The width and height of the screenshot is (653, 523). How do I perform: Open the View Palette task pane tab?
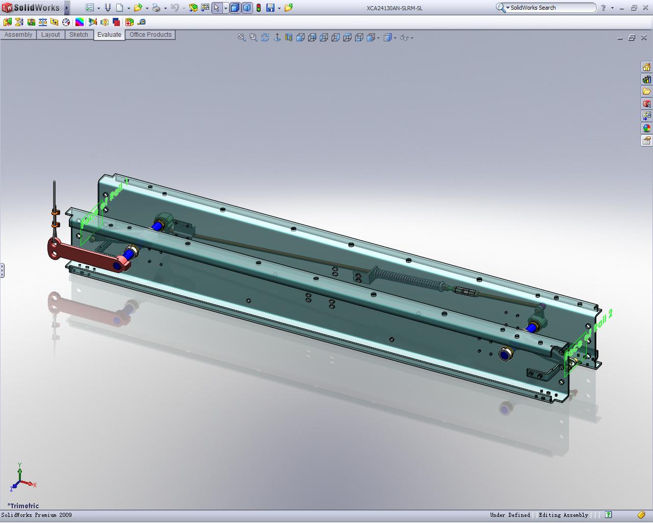[x=646, y=116]
